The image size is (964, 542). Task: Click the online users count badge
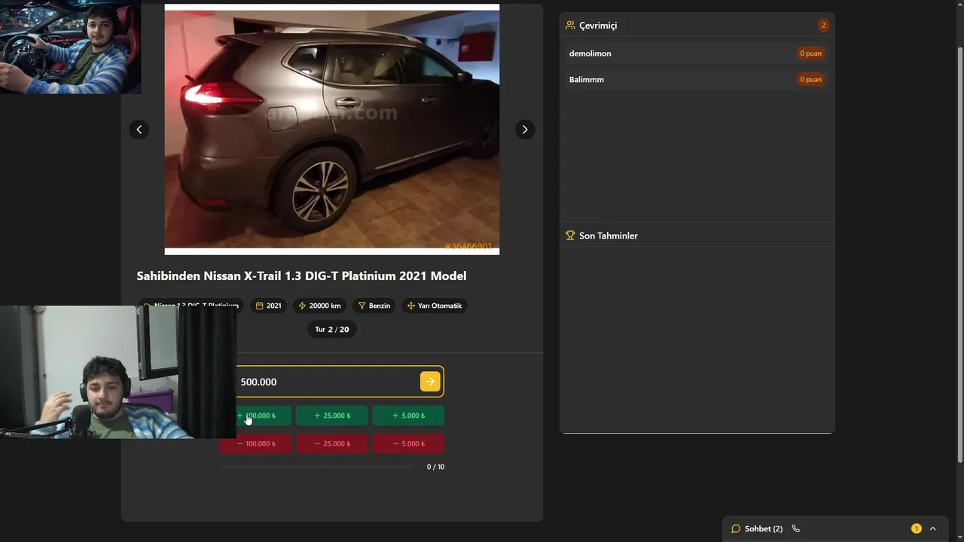tap(823, 25)
